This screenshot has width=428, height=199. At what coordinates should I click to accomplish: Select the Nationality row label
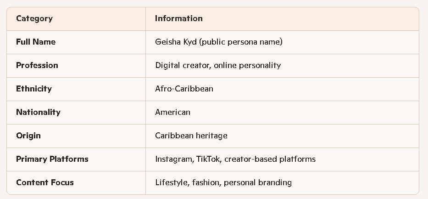tap(38, 113)
